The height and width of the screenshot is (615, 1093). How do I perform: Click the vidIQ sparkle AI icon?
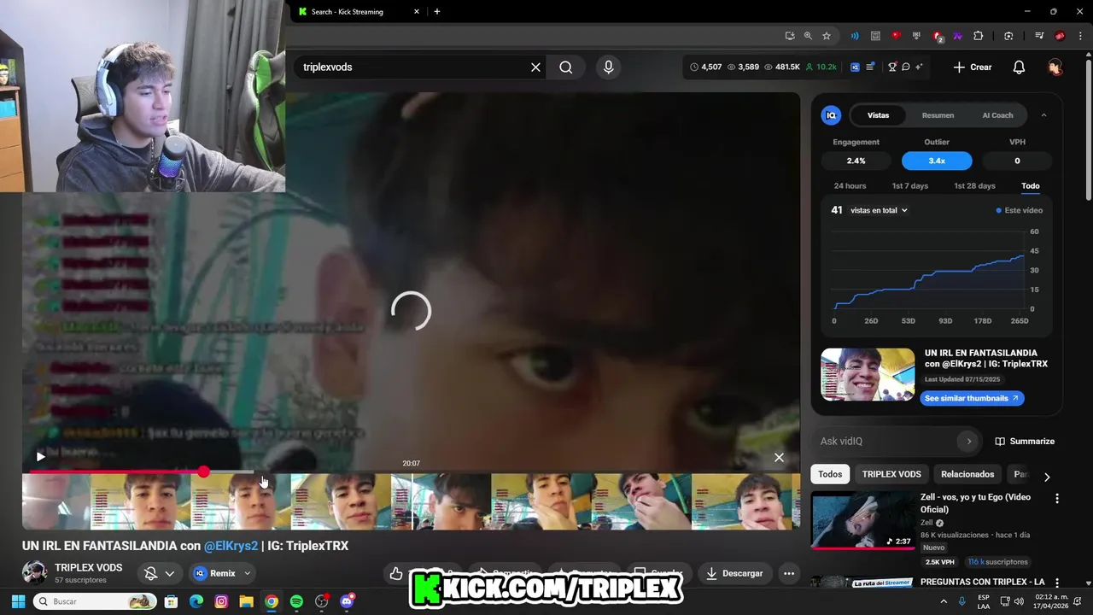click(919, 67)
